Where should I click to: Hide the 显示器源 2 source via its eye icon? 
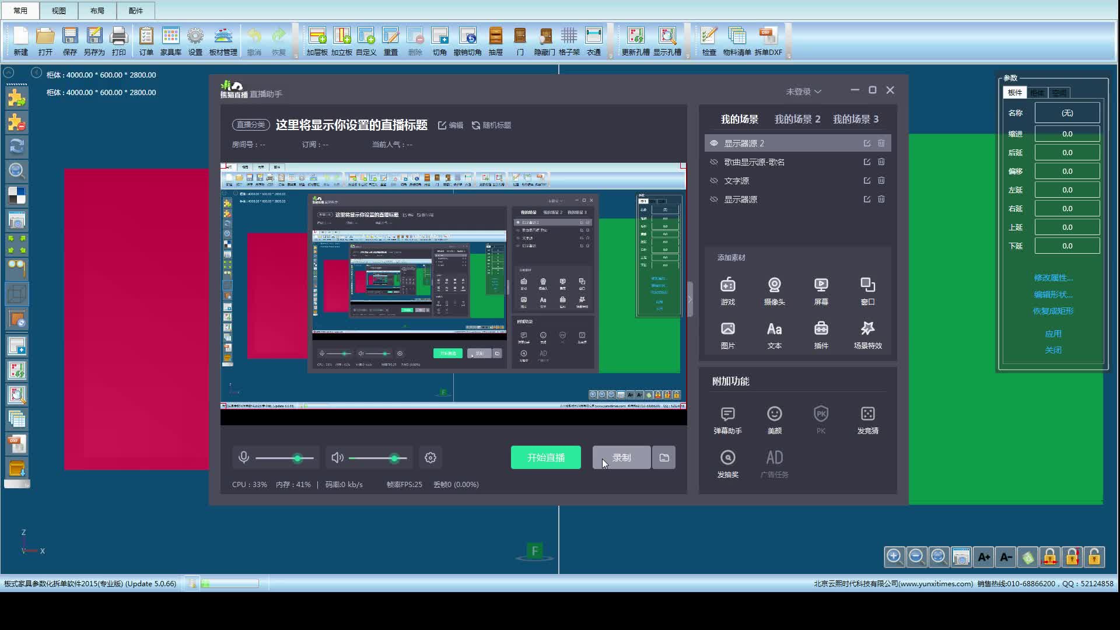(x=714, y=143)
